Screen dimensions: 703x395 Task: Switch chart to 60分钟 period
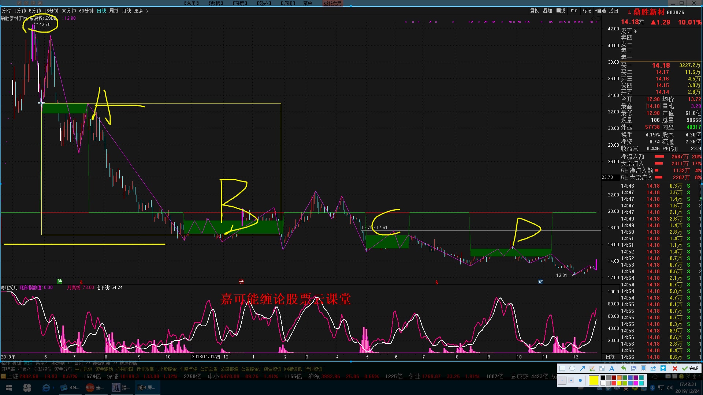click(x=86, y=11)
